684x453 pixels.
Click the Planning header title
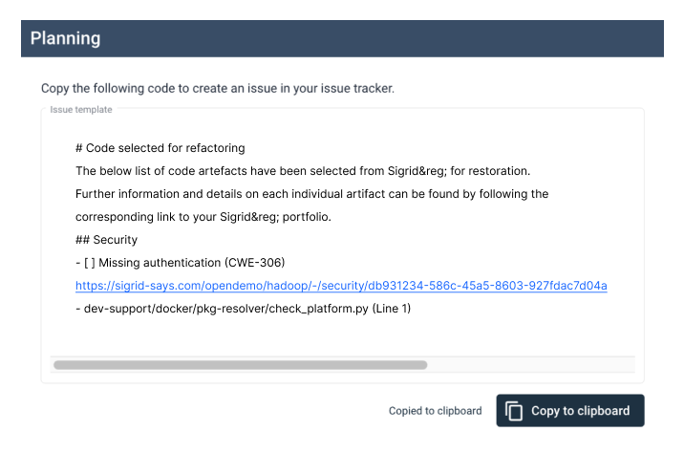point(65,38)
